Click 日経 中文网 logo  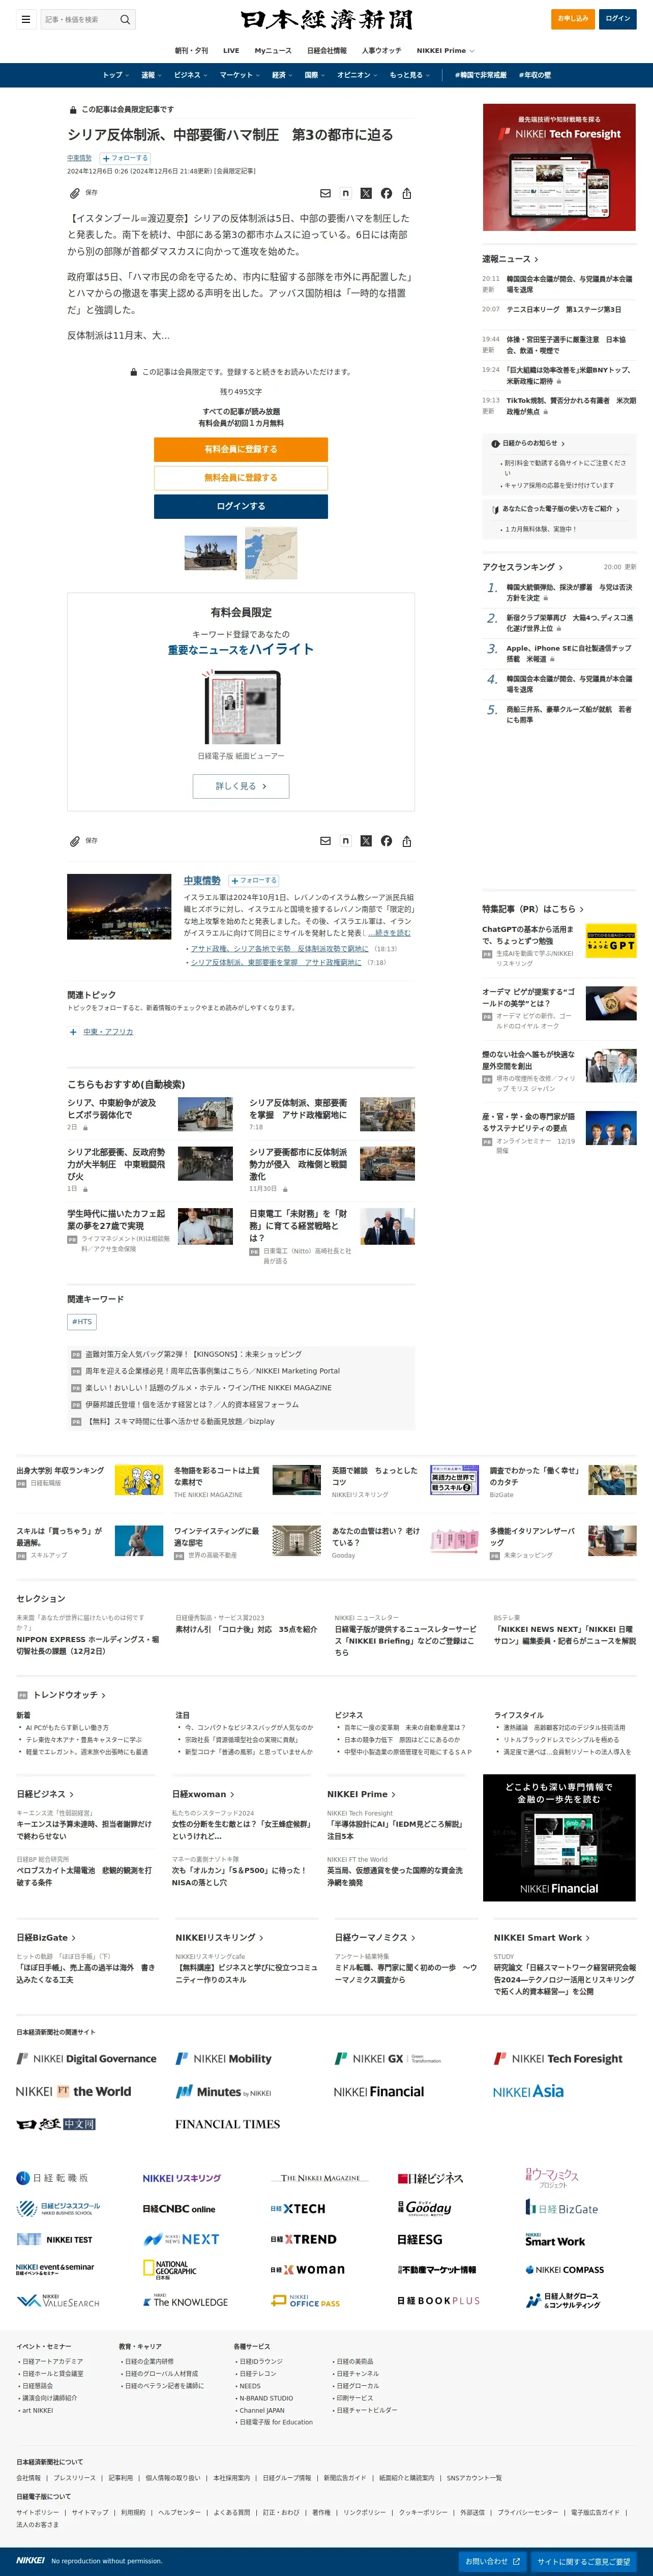click(56, 2124)
